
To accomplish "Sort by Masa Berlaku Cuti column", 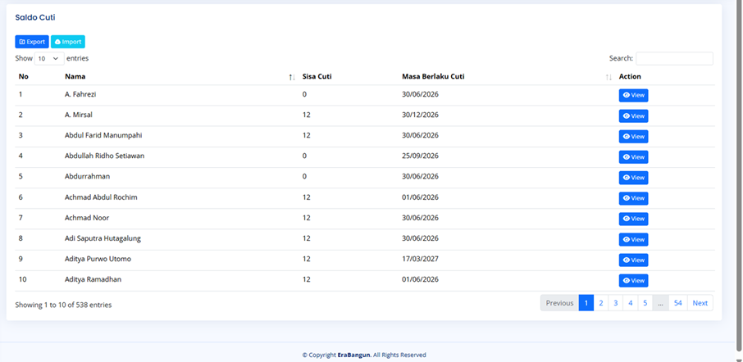I will pyautogui.click(x=507, y=77).
